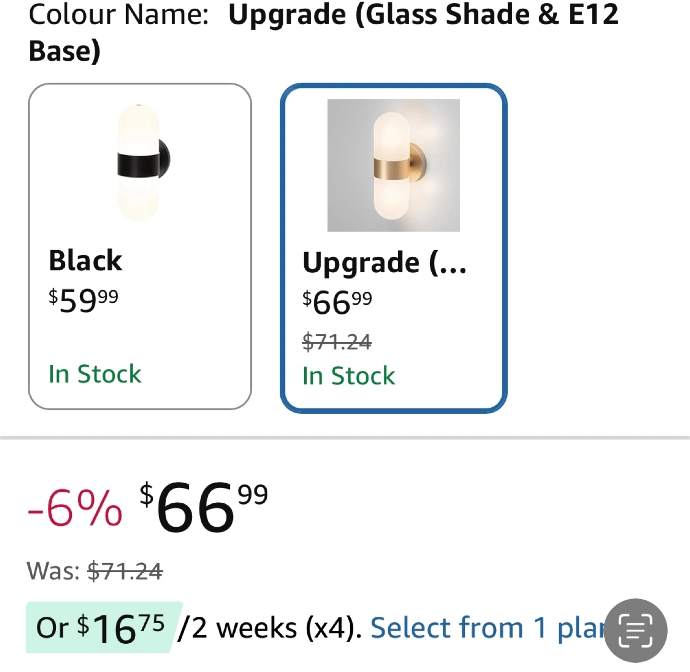Viewport: 690px width, 672px height.
Task: Tap the floating scan icon button
Action: click(635, 630)
